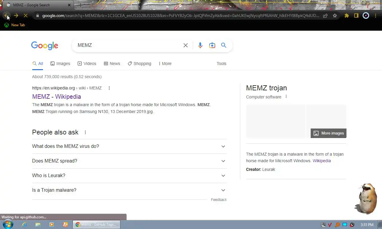Image resolution: width=382 pixels, height=229 pixels.
Task: Open Windows Media Player on taskbar
Action: [x=52, y=225]
